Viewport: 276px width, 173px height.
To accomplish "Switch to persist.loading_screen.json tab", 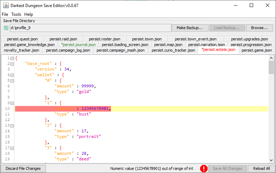I will (x=125, y=45).
